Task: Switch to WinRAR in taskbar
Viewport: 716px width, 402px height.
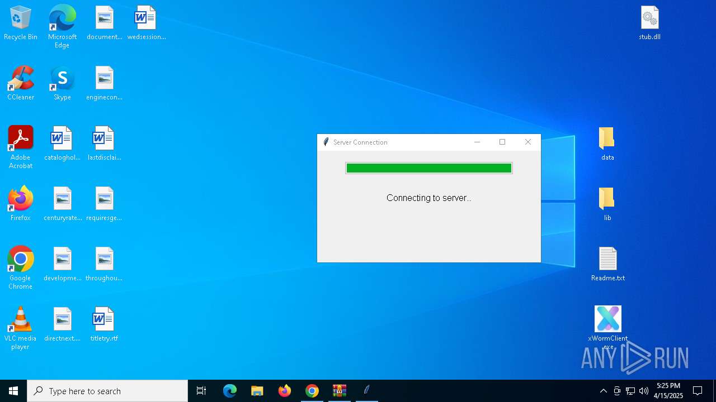Action: click(x=340, y=391)
